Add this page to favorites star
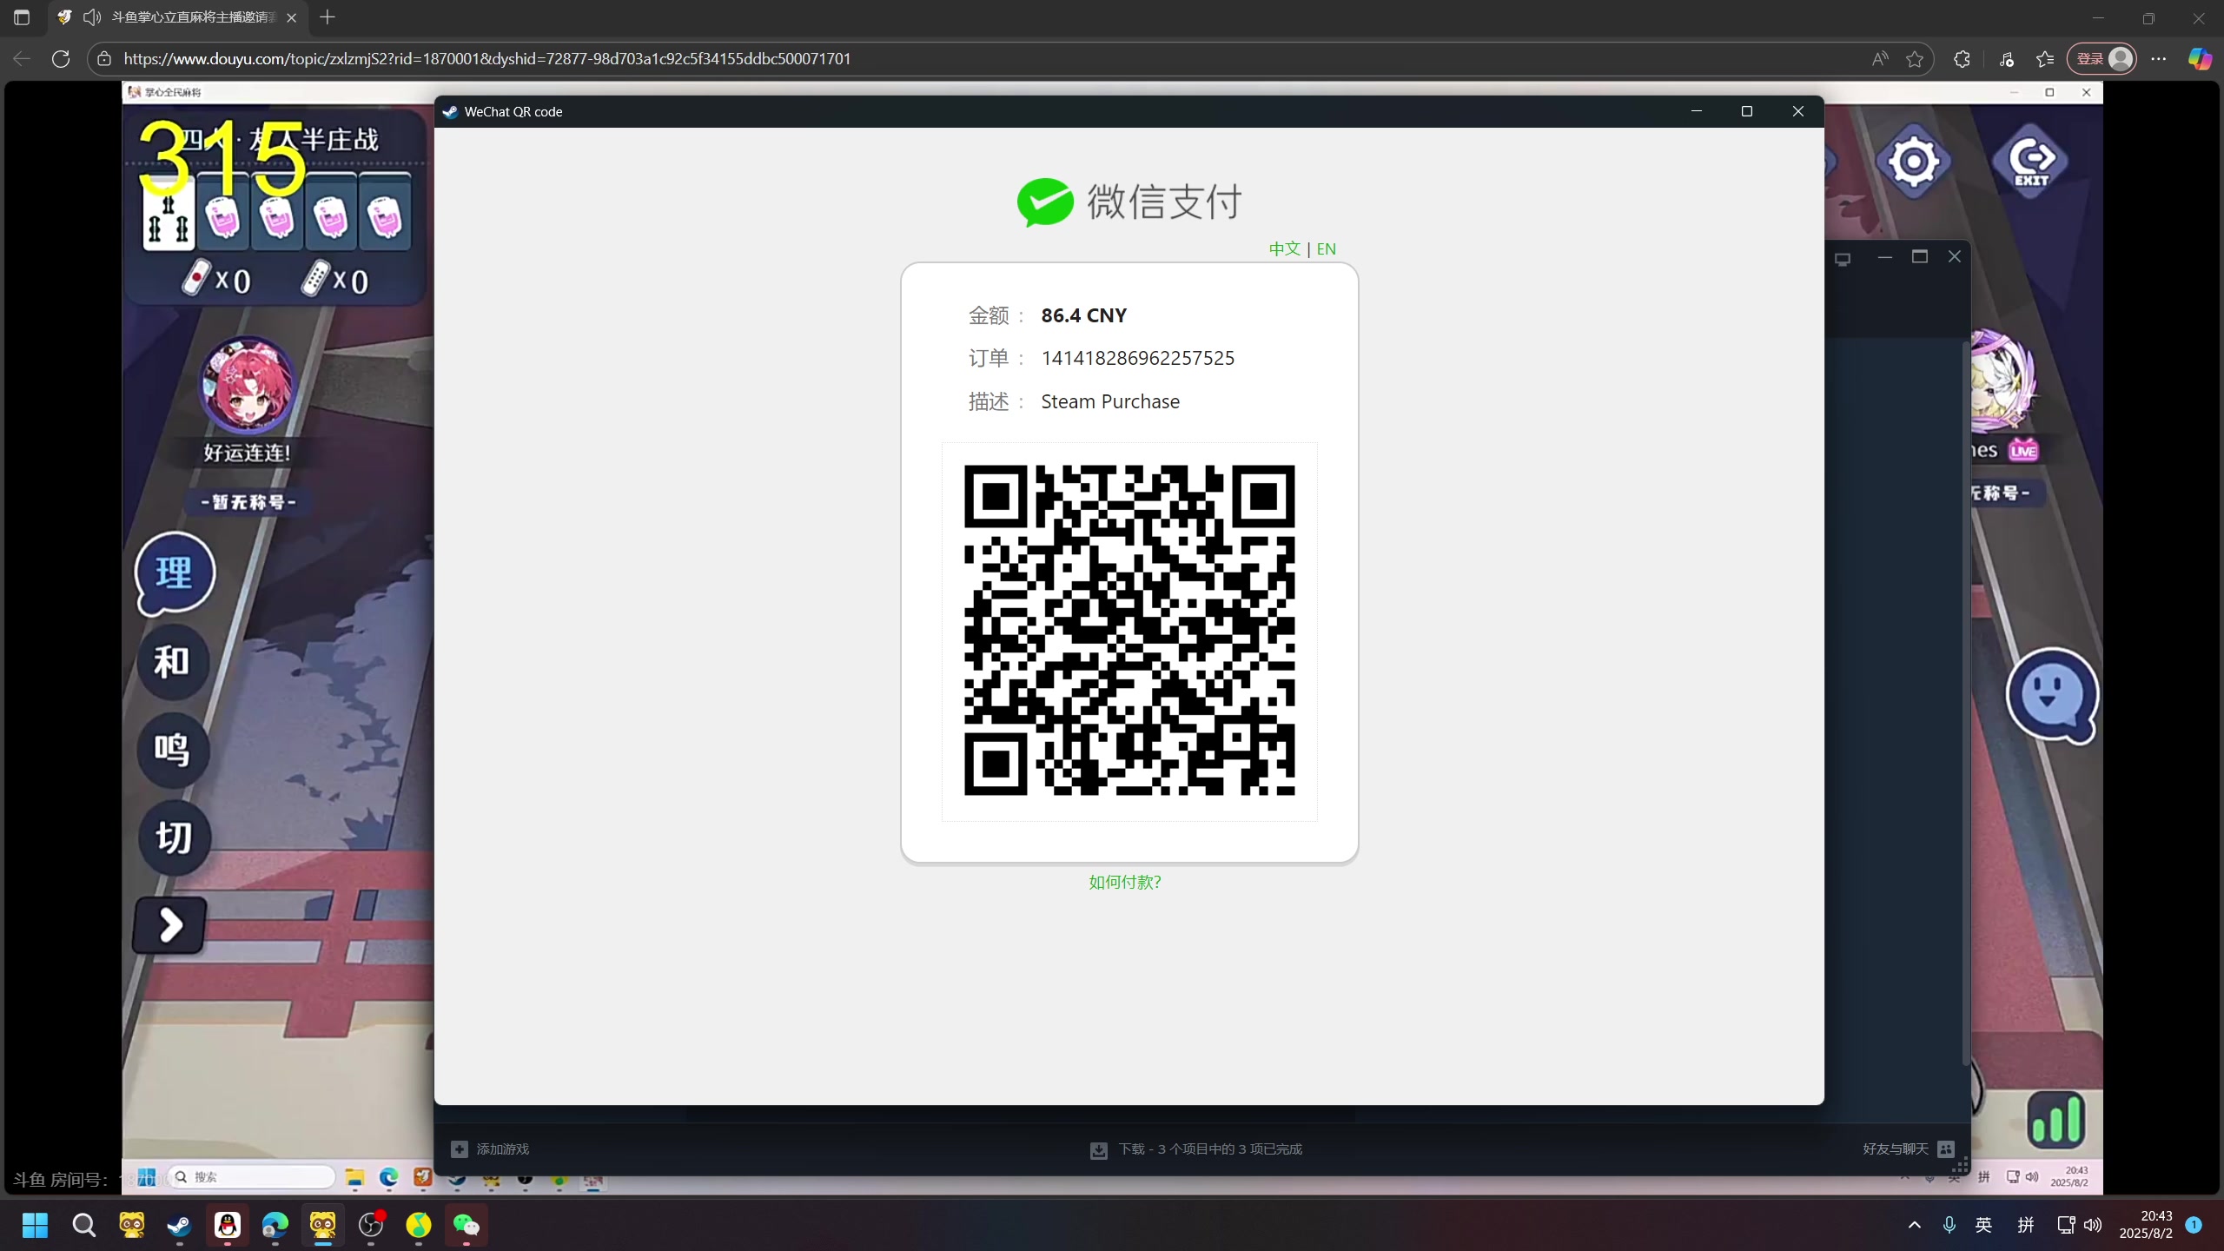Viewport: 2224px width, 1251px height. pyautogui.click(x=1915, y=58)
